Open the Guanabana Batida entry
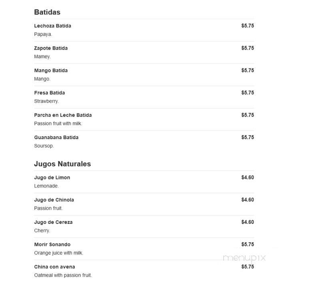Image resolution: width=316 pixels, height=291 pixels. (x=56, y=138)
